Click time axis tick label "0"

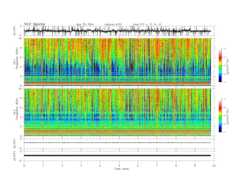point(24,166)
